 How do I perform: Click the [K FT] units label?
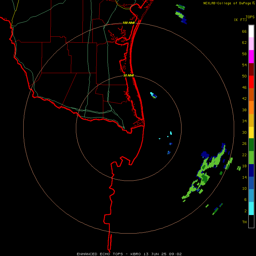click(x=240, y=20)
